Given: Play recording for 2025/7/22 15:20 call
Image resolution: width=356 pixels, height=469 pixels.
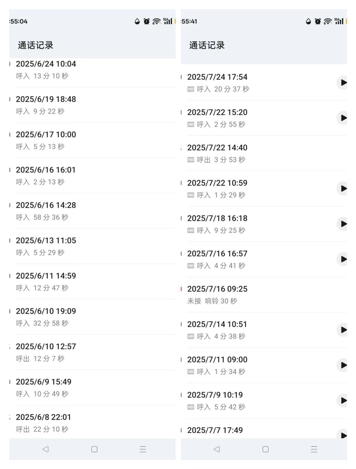Looking at the screenshot, I should pyautogui.click(x=343, y=118).
